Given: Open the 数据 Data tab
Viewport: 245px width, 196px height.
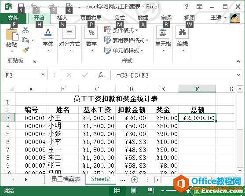Looking at the screenshot, I should tap(143, 18).
